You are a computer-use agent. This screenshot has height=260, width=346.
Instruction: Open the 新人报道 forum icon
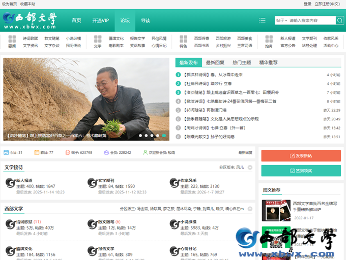10,183
